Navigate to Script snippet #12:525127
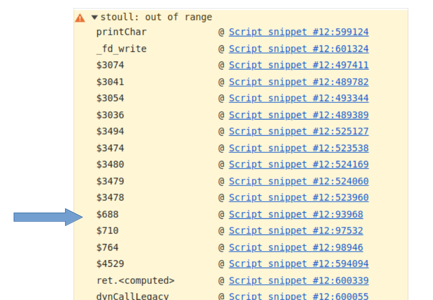Viewport: 433px width, 300px height. [x=298, y=131]
